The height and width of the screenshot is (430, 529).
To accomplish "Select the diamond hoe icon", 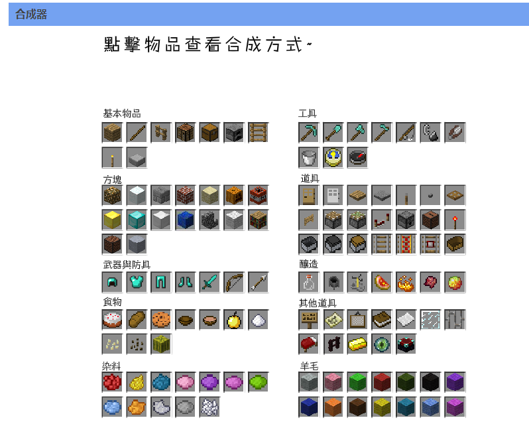I will pos(382,133).
